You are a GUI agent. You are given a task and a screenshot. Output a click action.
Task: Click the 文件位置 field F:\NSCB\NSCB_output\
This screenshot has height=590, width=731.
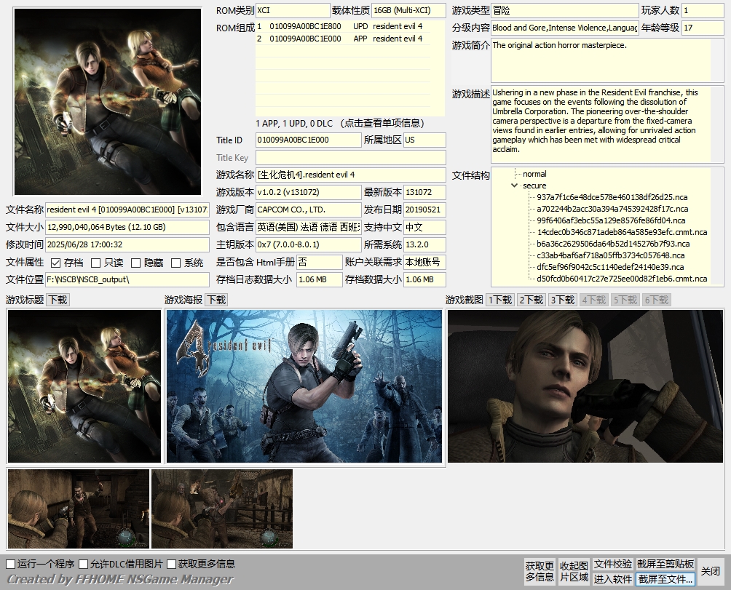tap(127, 280)
